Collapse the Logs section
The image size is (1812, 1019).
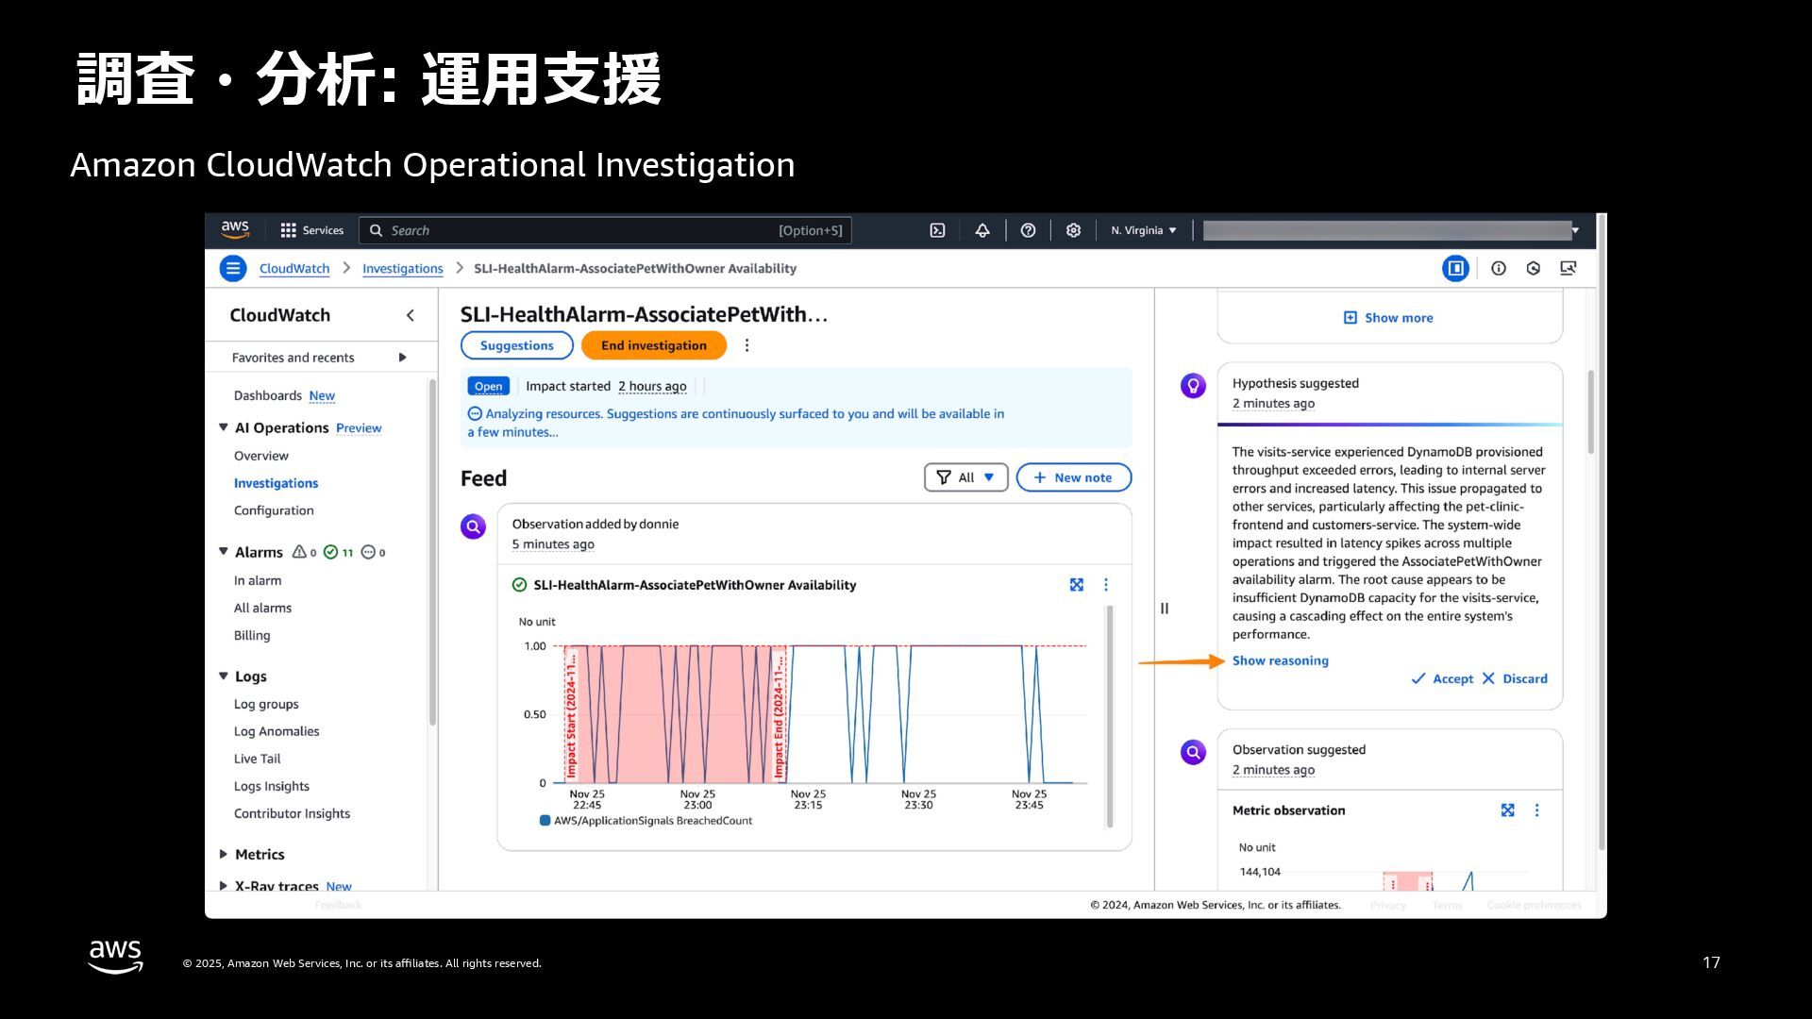point(224,677)
